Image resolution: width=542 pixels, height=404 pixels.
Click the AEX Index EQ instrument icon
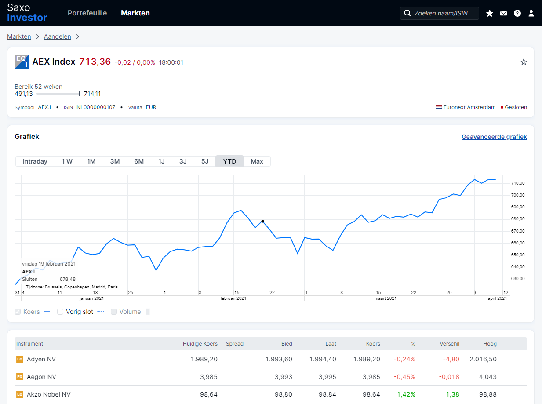(22, 62)
